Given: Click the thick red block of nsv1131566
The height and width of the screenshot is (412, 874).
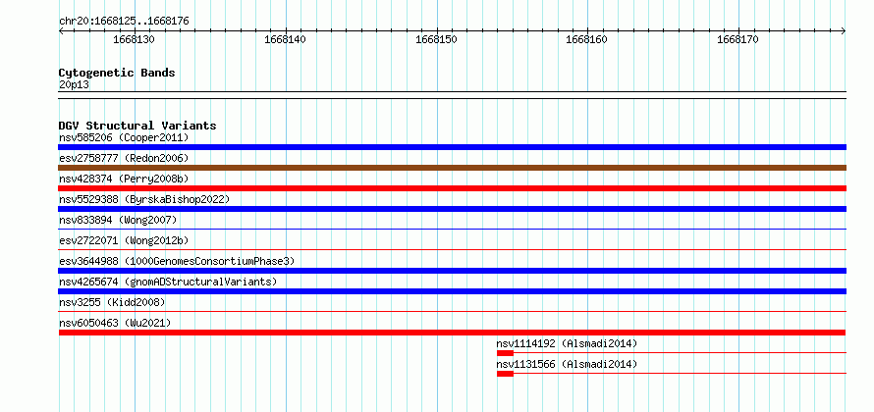Looking at the screenshot, I should pos(505,374).
